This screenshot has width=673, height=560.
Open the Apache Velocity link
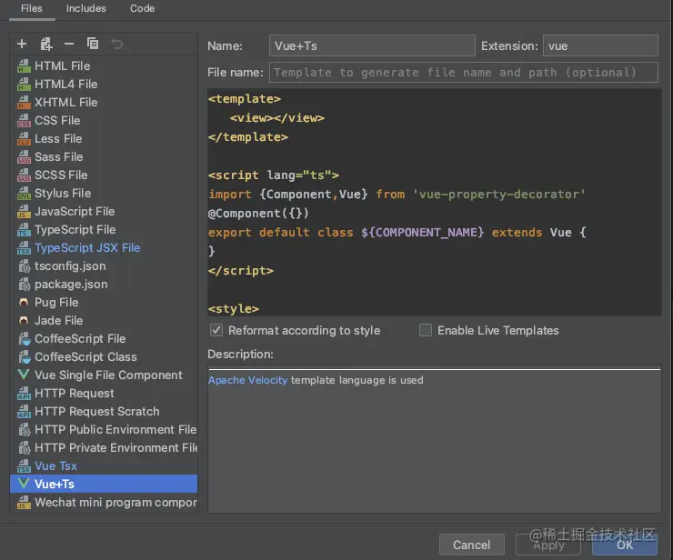tap(247, 380)
